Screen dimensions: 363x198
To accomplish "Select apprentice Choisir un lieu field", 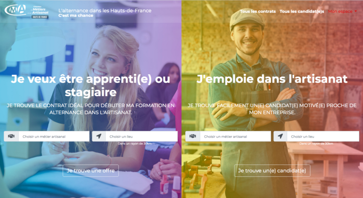I will (x=142, y=137).
